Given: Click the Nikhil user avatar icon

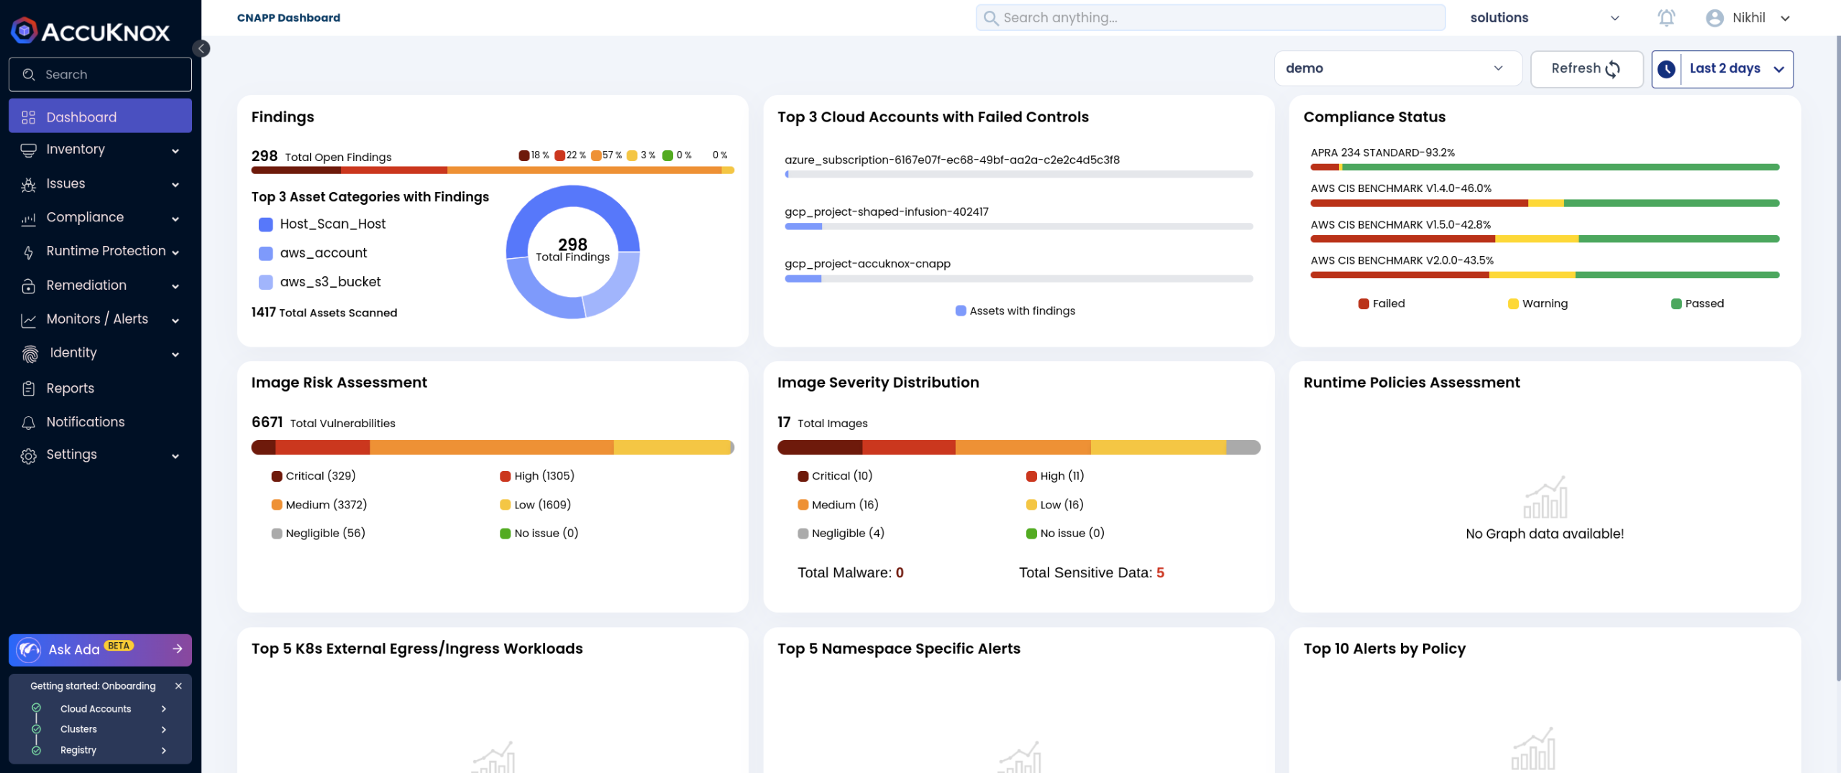Looking at the screenshot, I should click(x=1714, y=18).
